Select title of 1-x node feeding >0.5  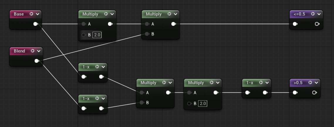250,82
